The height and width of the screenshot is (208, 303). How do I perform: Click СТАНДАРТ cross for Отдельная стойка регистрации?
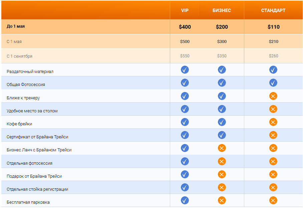pyautogui.click(x=273, y=187)
